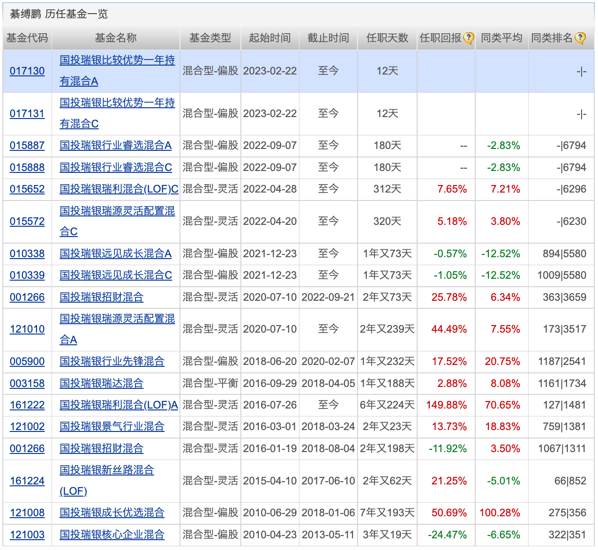Click the 基金类型 column header
598x550 pixels.
(210, 38)
